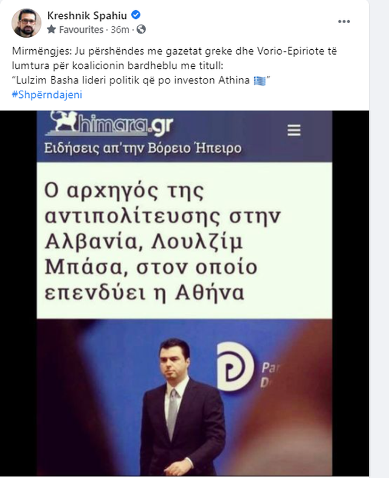Click the globe public audience icon
The image size is (389, 478).
pos(141,30)
